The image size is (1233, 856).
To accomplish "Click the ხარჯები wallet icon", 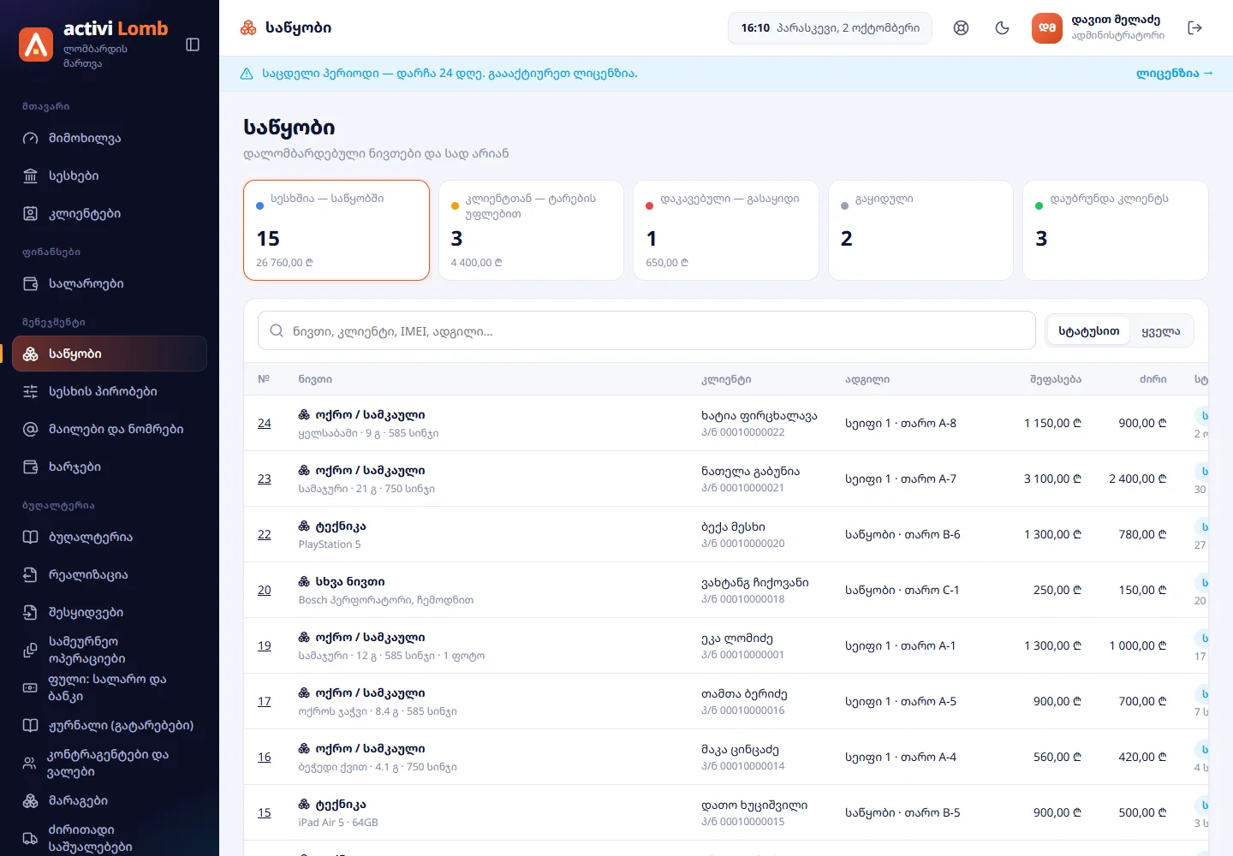I will [31, 467].
